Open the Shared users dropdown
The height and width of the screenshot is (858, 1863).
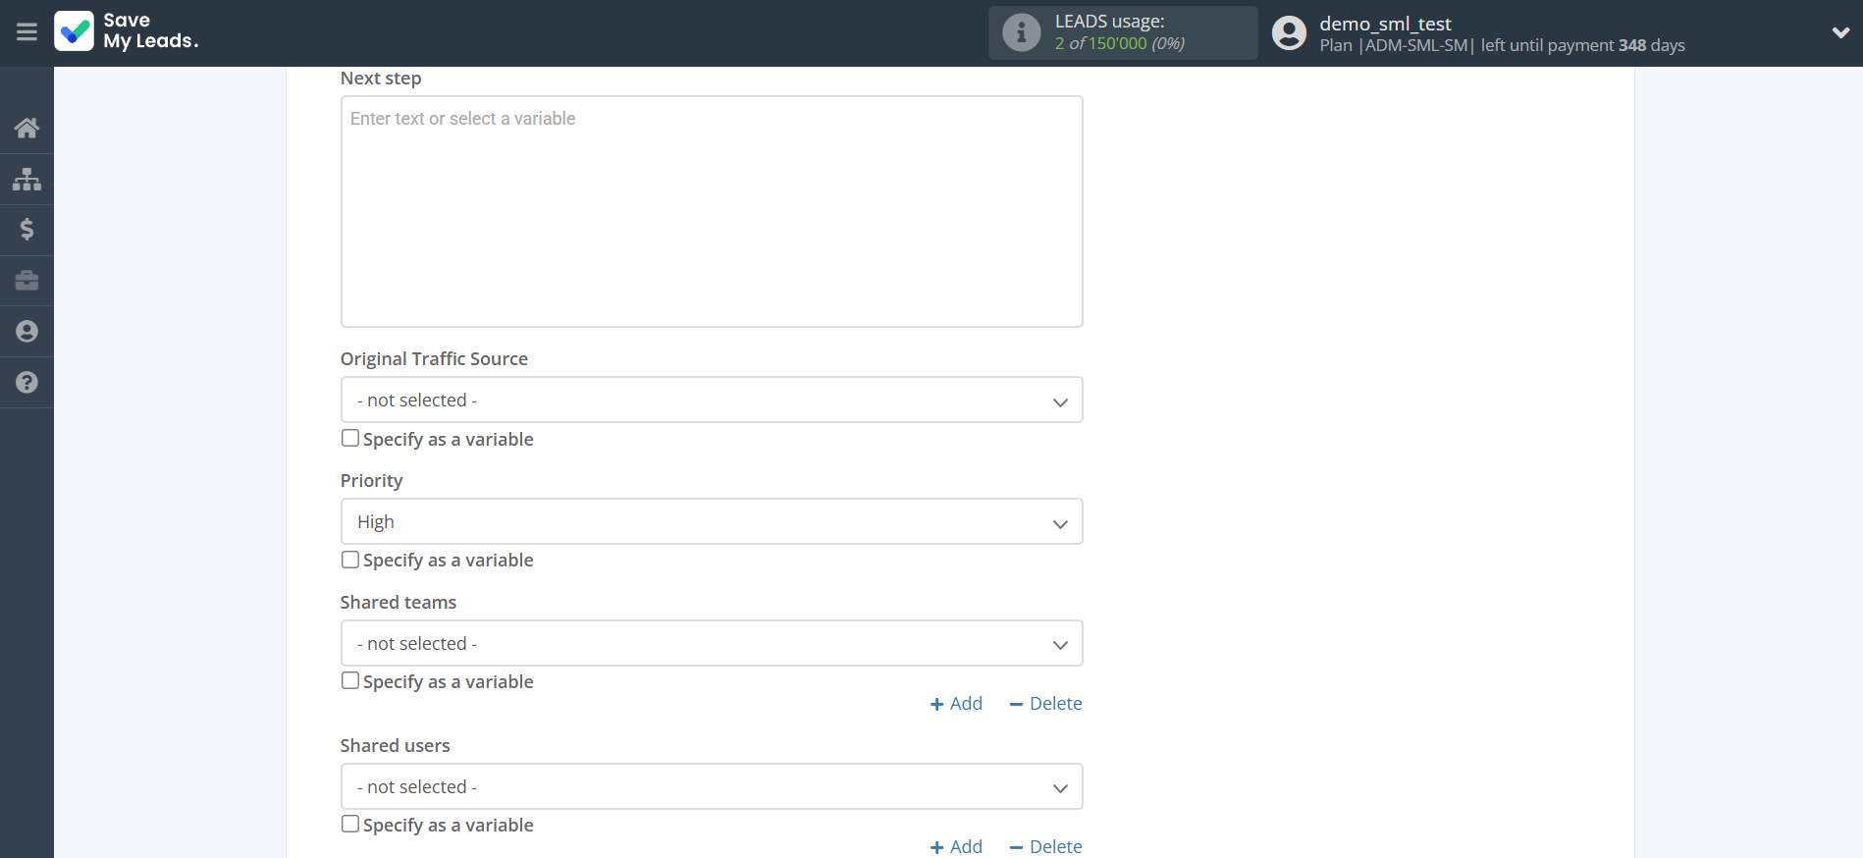coord(711,787)
